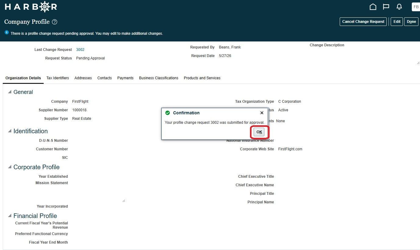
Task: Click the Corporate Web Site label
Action: click(x=257, y=149)
